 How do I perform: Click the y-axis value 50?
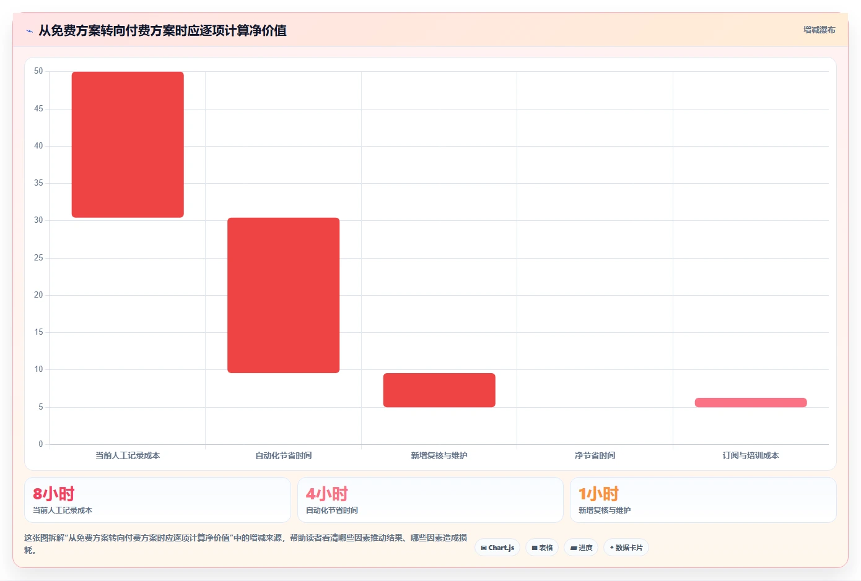coord(38,71)
